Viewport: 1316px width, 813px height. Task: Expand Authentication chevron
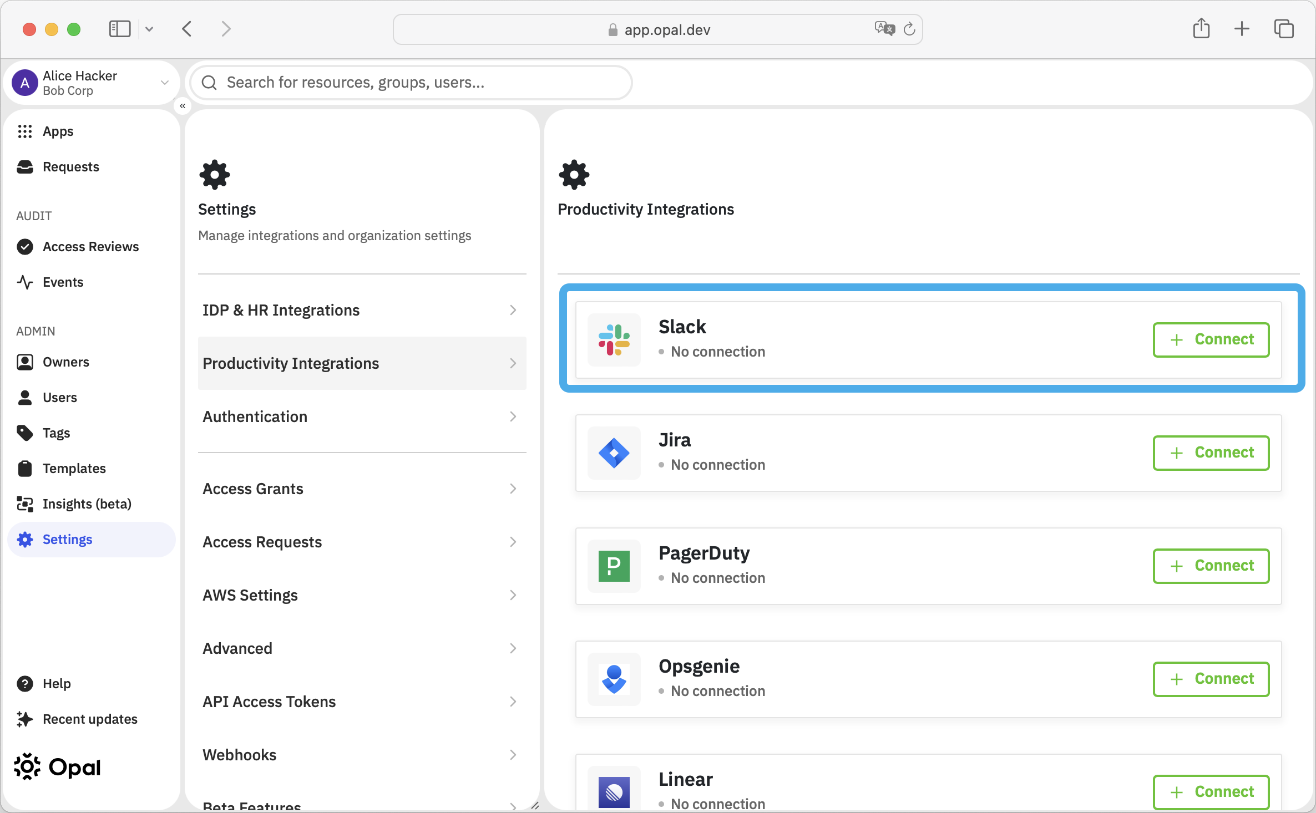coord(513,416)
